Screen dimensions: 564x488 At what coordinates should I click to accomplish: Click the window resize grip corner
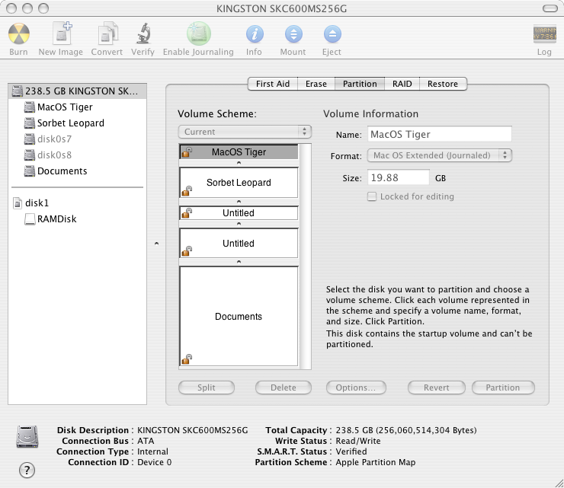click(559, 483)
